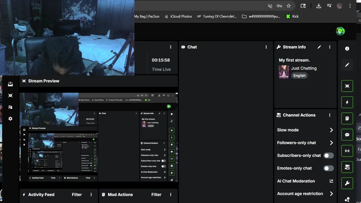Screen dimensions: 361x203
Task: Click the webcam overlay video
Action: [67, 38]
